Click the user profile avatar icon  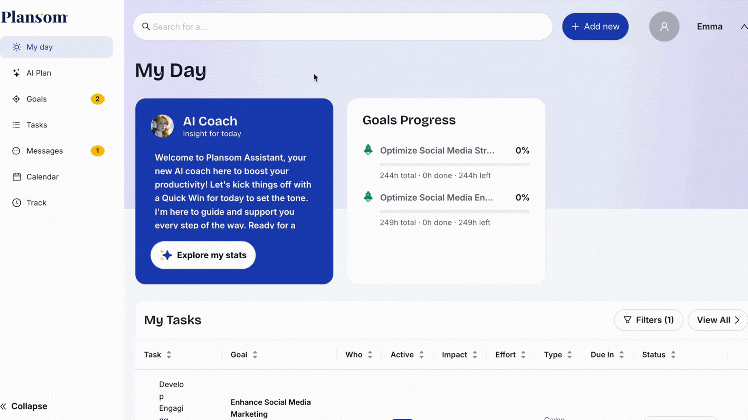[664, 26]
